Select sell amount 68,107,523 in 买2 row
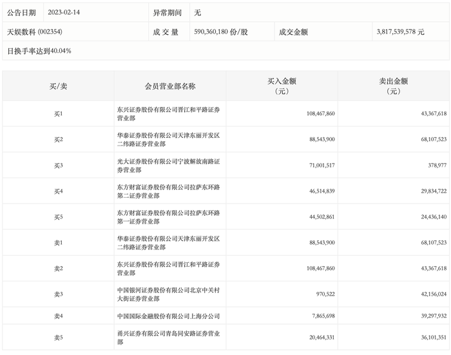The width and height of the screenshot is (451, 355). [x=434, y=139]
